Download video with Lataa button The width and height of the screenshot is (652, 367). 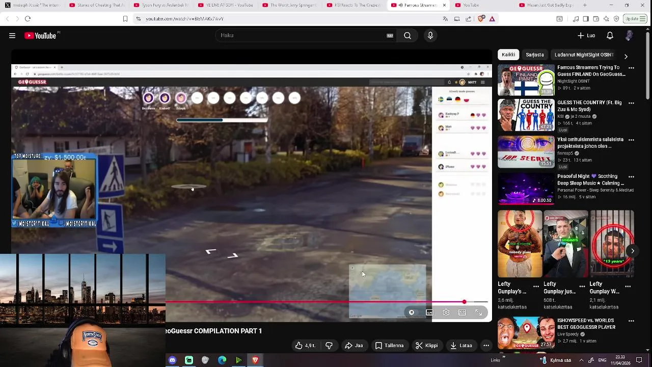pos(461,346)
